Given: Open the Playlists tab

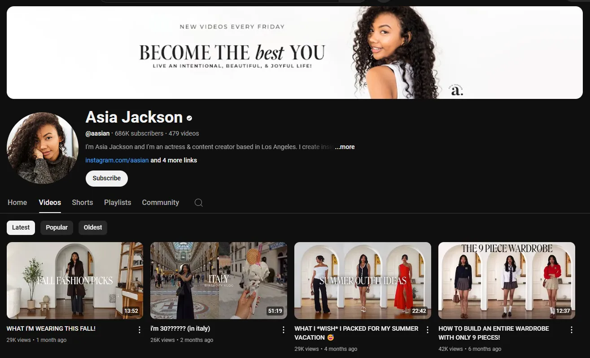Looking at the screenshot, I should pyautogui.click(x=118, y=203).
